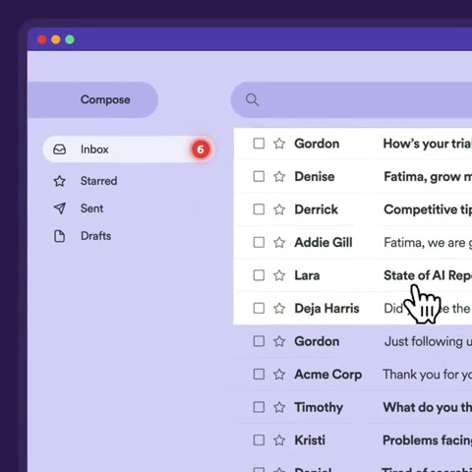Select checkbox for Denise's email
Image resolution: width=472 pixels, height=472 pixels.
259,176
